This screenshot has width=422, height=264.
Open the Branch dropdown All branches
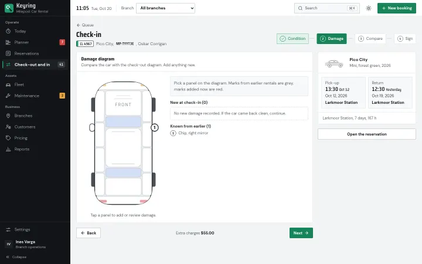coord(165,8)
